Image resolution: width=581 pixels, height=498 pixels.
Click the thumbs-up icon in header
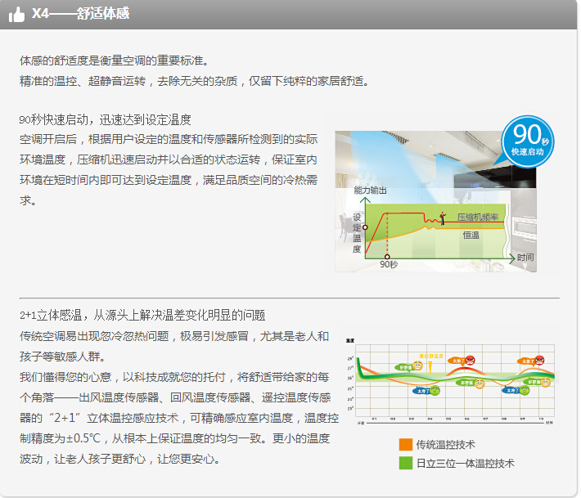click(x=16, y=15)
